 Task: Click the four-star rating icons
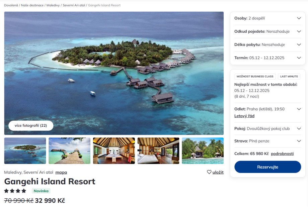15,191
